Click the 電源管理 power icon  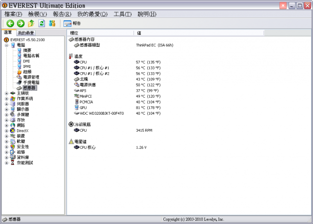tap(19, 77)
